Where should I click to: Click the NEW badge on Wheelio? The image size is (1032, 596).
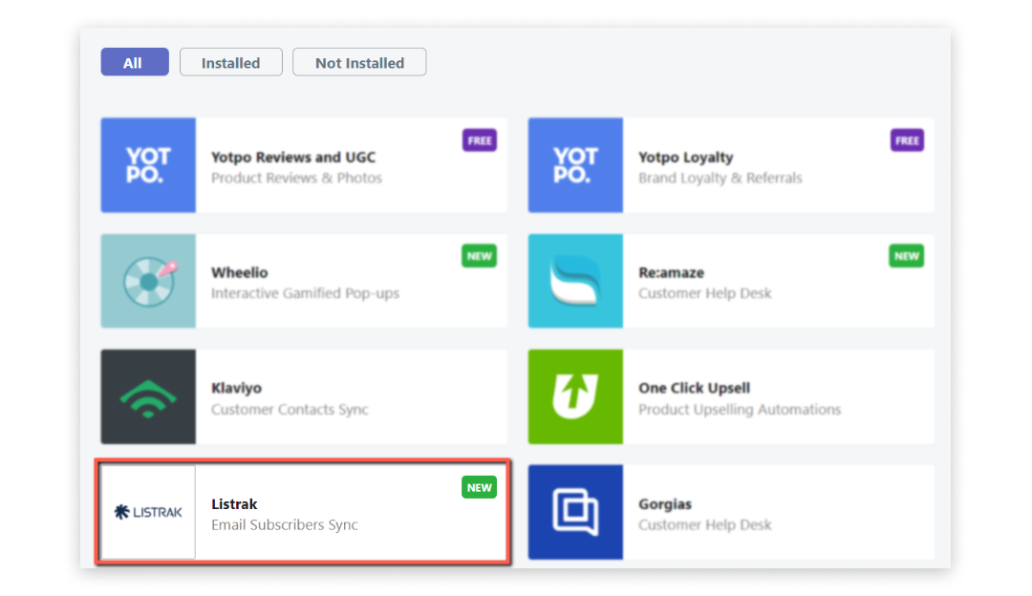coord(479,256)
